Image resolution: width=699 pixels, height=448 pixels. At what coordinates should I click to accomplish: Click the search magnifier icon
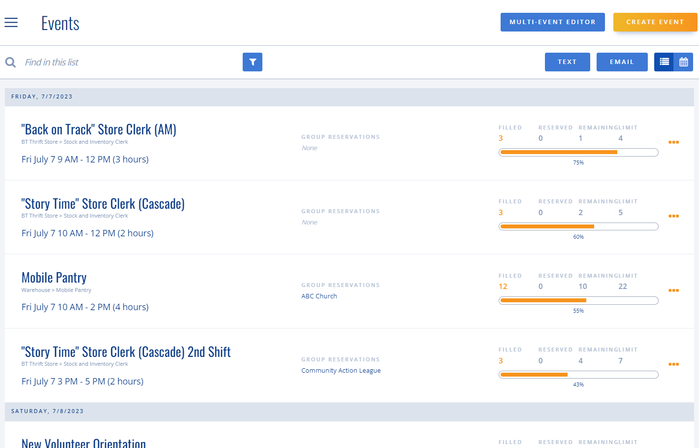[x=10, y=62]
